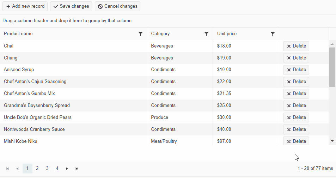The height and width of the screenshot is (178, 336).
Task: Jump to the last page arrow icon
Action: [x=77, y=169]
